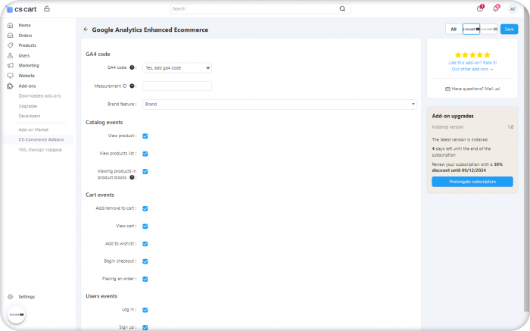Open the Home menu

(x=25, y=25)
